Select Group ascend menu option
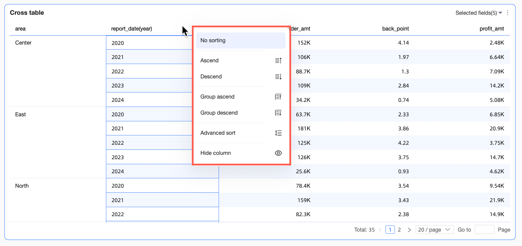 [x=217, y=97]
